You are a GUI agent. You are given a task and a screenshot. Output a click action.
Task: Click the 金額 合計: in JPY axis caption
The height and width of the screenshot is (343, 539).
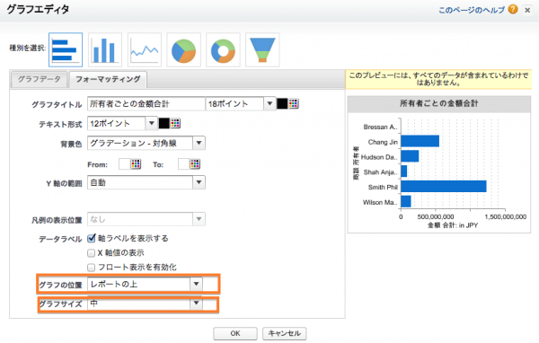pos(453,225)
